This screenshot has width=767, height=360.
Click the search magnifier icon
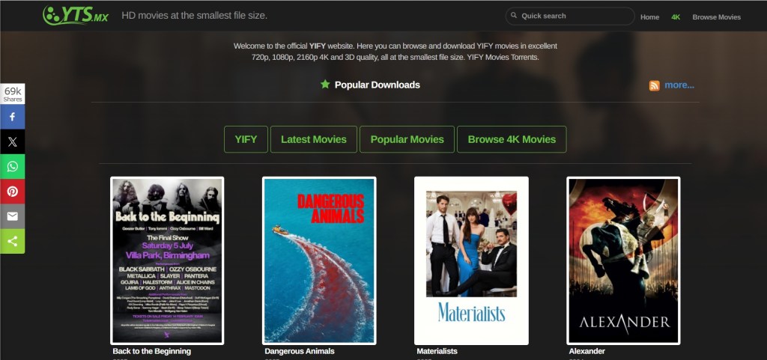pyautogui.click(x=513, y=16)
